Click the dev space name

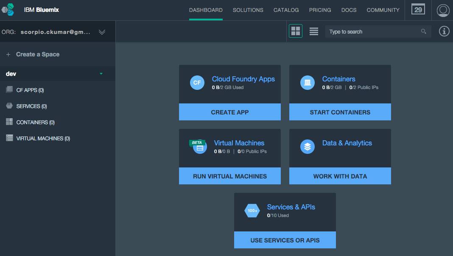pos(11,74)
